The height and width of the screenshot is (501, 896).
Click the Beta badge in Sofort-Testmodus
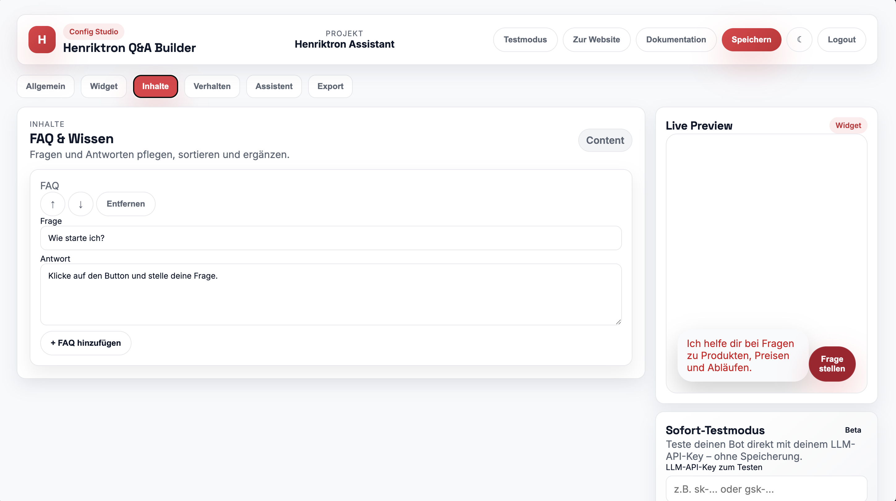tap(853, 430)
